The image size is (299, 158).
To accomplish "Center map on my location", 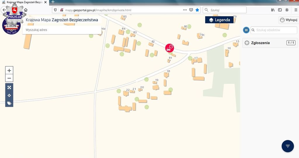I will (x=9, y=95).
